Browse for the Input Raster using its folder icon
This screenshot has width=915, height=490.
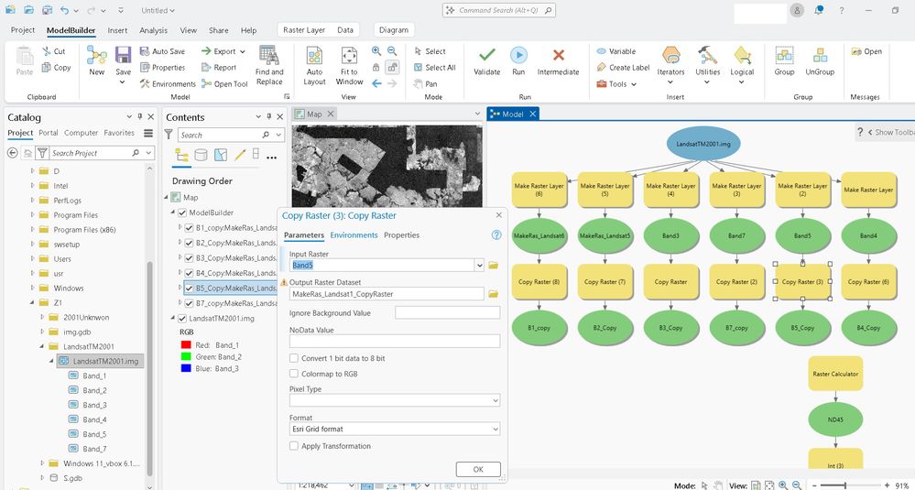493,266
